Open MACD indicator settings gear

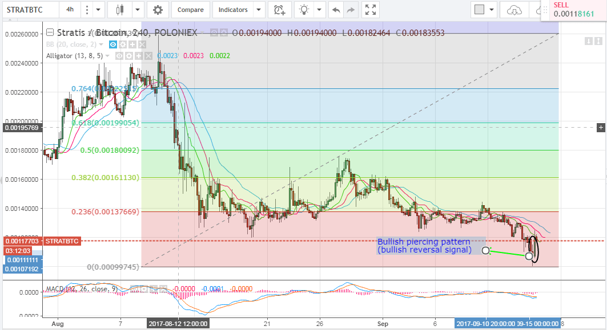[144, 288]
